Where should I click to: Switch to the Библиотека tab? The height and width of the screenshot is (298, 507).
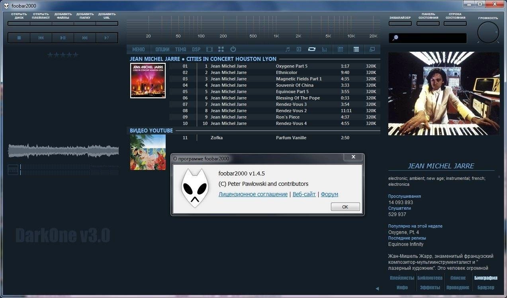pos(430,278)
